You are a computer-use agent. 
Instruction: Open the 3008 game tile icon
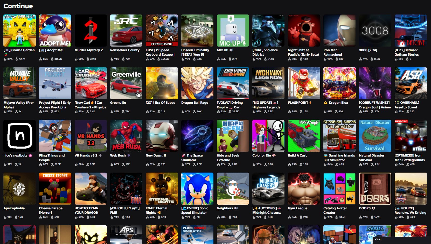(375, 31)
